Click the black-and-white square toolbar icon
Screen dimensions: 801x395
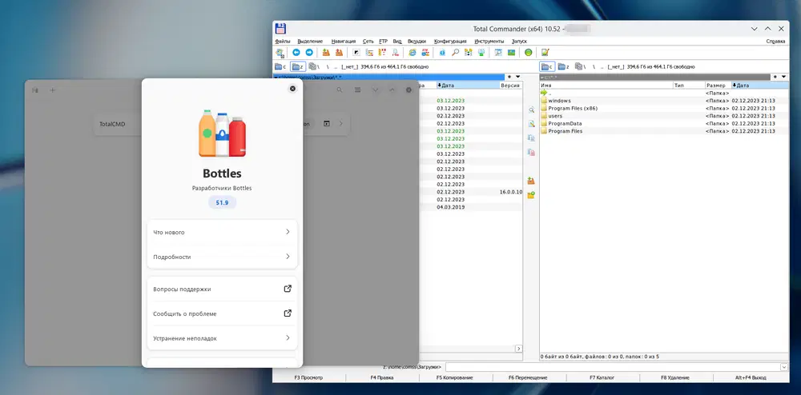pyautogui.click(x=356, y=53)
